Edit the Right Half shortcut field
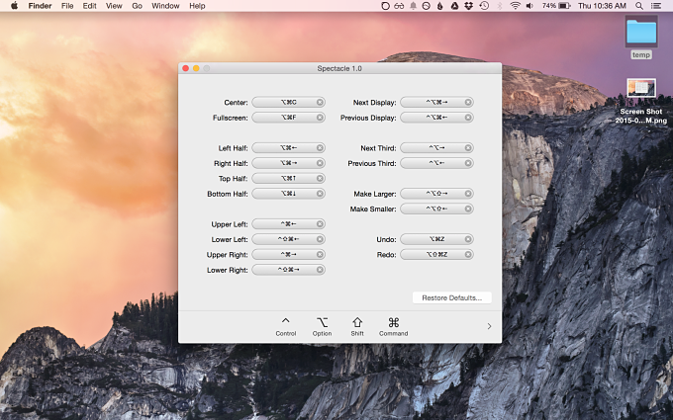Image resolution: width=673 pixels, height=420 pixels. point(288,163)
